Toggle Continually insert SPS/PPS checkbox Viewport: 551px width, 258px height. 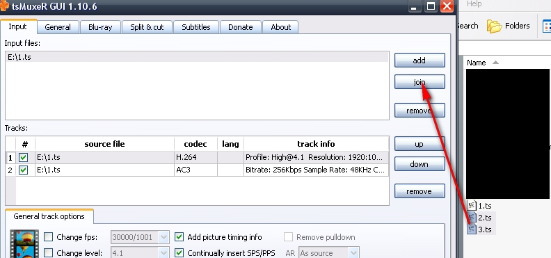179,252
